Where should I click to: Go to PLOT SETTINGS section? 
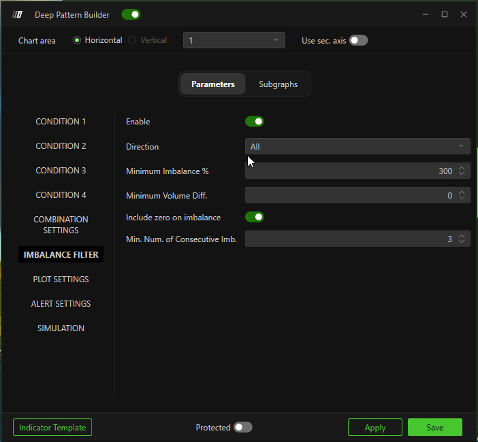point(61,279)
